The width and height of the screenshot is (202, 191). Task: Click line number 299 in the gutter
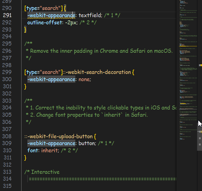(x=7, y=72)
